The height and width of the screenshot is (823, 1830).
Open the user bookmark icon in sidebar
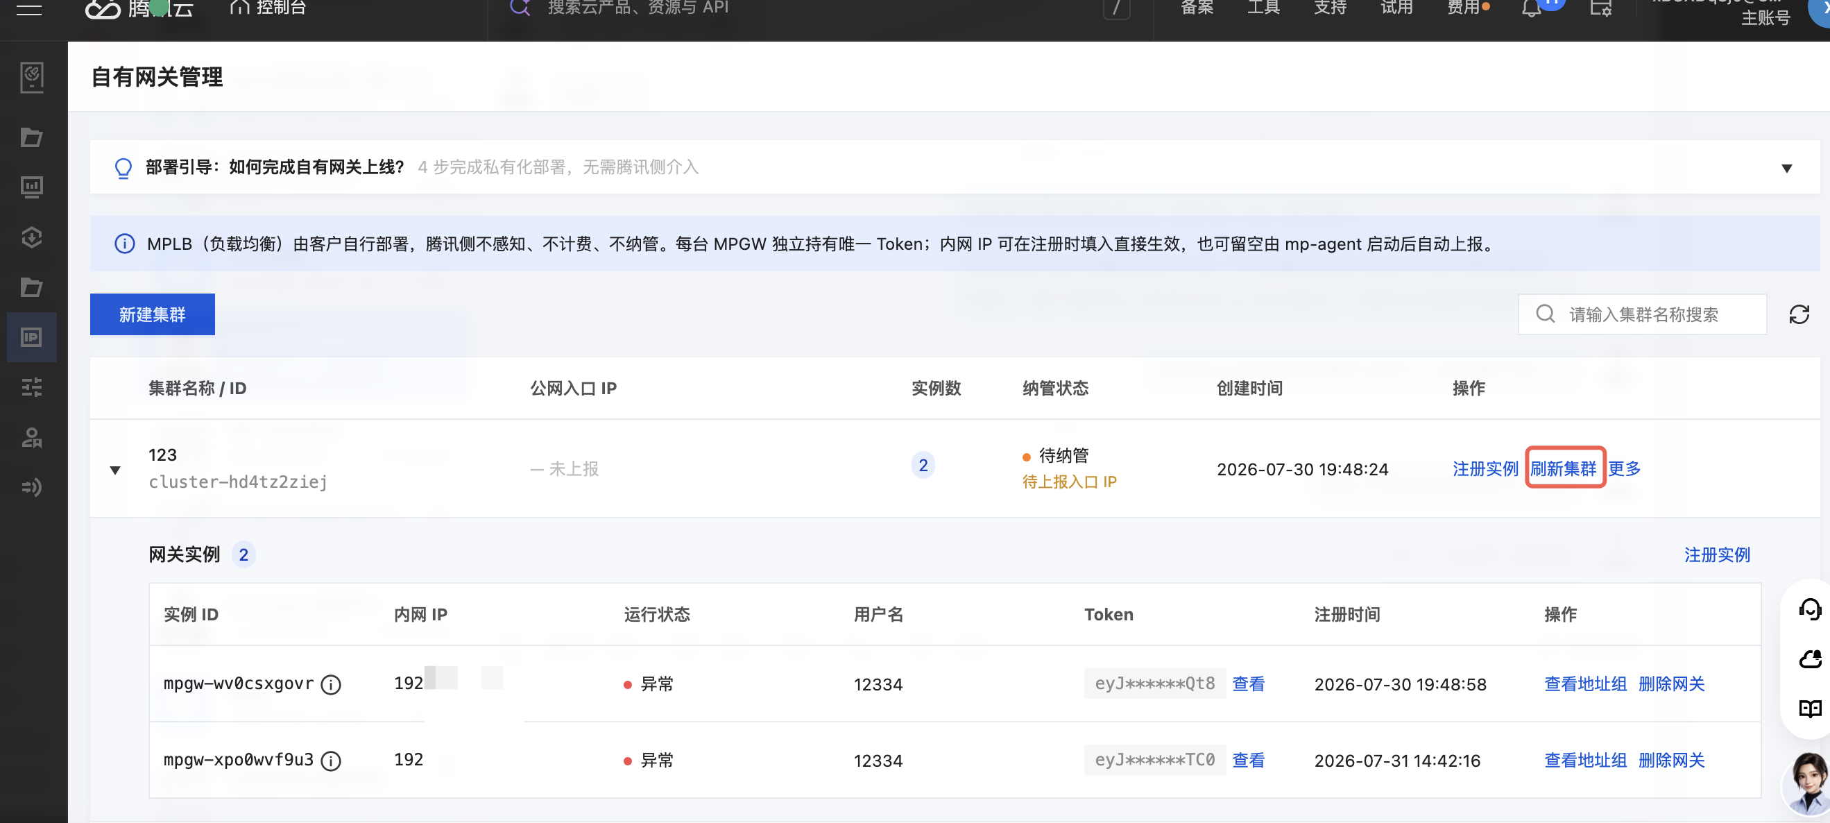(32, 437)
